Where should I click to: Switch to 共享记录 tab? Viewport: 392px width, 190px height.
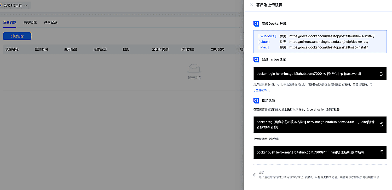(51, 22)
